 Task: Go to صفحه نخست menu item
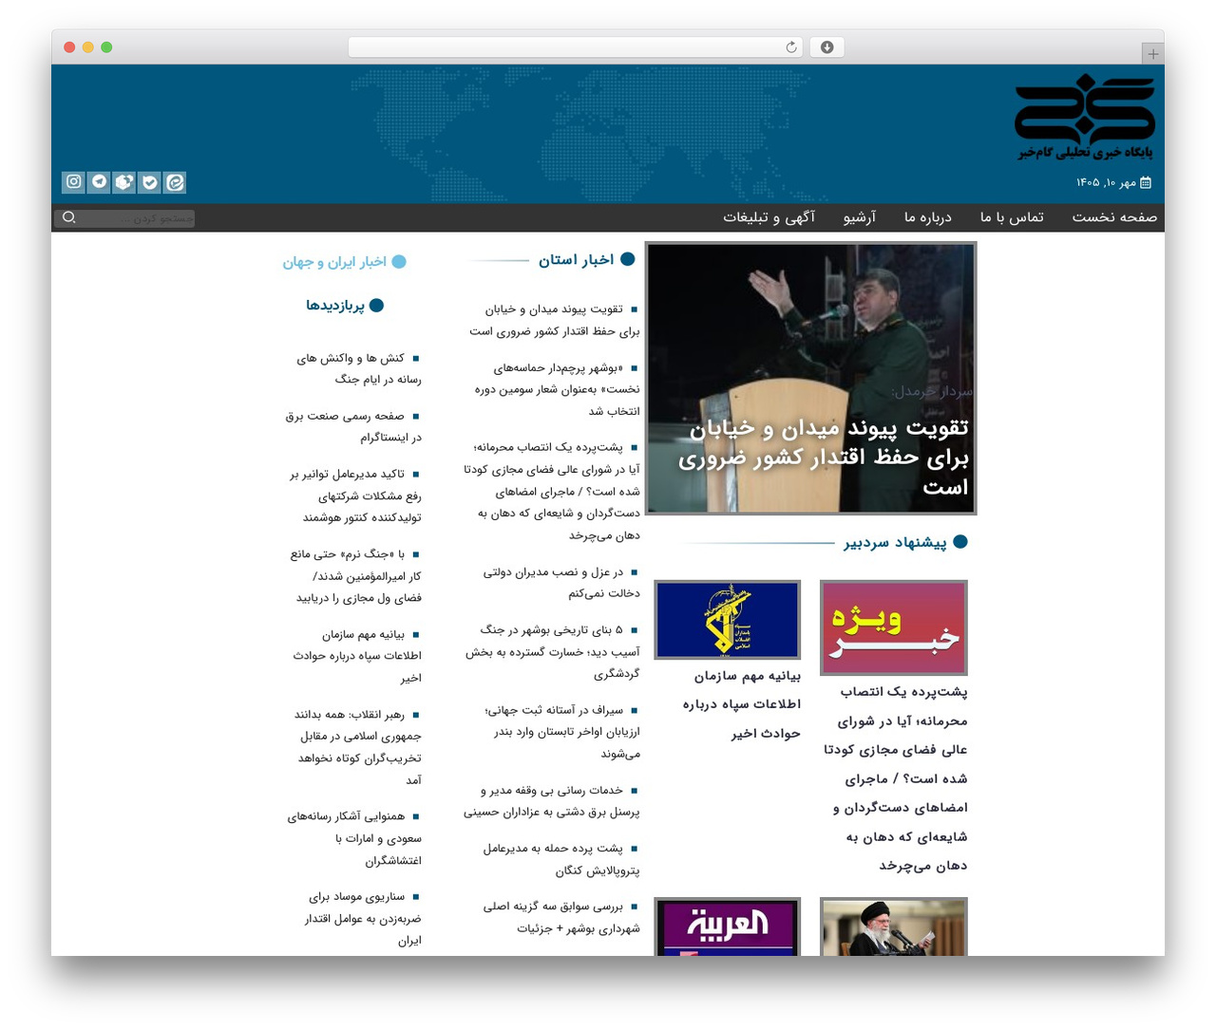pos(1114,217)
